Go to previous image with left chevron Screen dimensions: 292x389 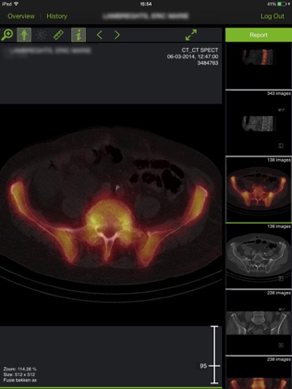tap(100, 35)
